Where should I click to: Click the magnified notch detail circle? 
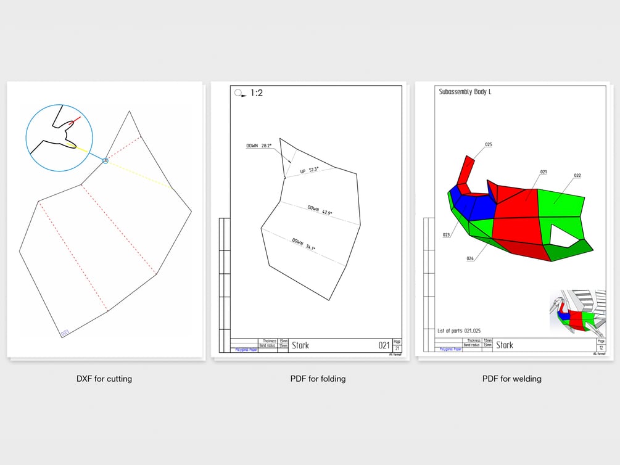59,138
